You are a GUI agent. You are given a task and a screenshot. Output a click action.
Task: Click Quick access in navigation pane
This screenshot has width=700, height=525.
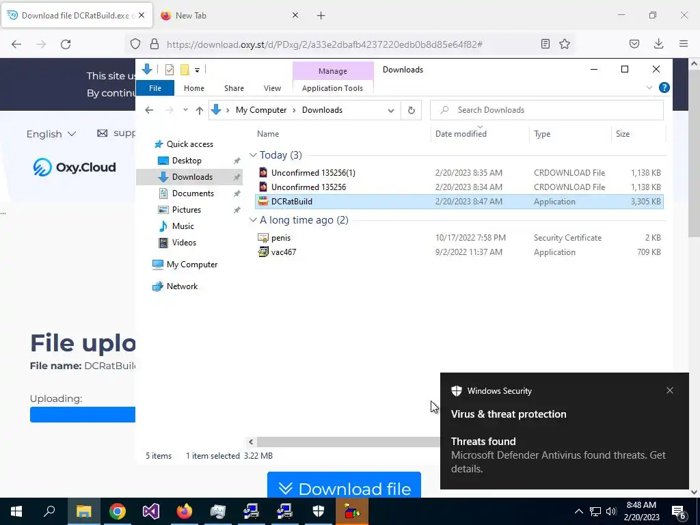pyautogui.click(x=189, y=144)
